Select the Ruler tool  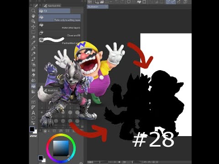(x=33, y=108)
